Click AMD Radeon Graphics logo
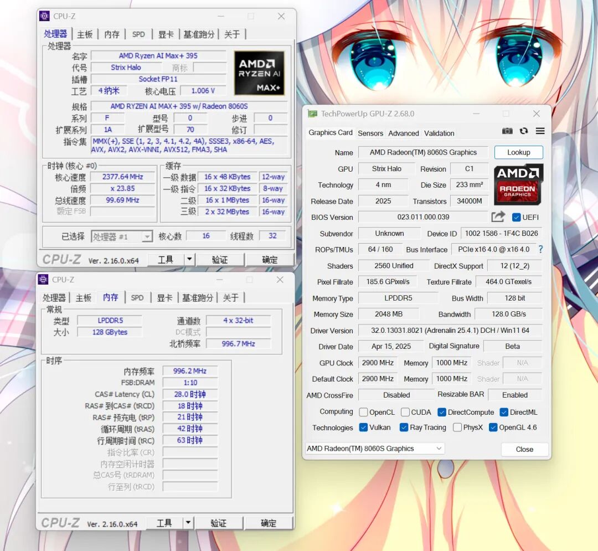The width and height of the screenshot is (598, 551). coord(518,184)
